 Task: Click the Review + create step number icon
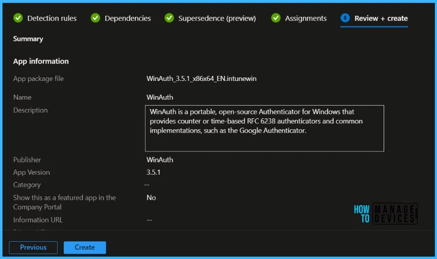(x=345, y=18)
